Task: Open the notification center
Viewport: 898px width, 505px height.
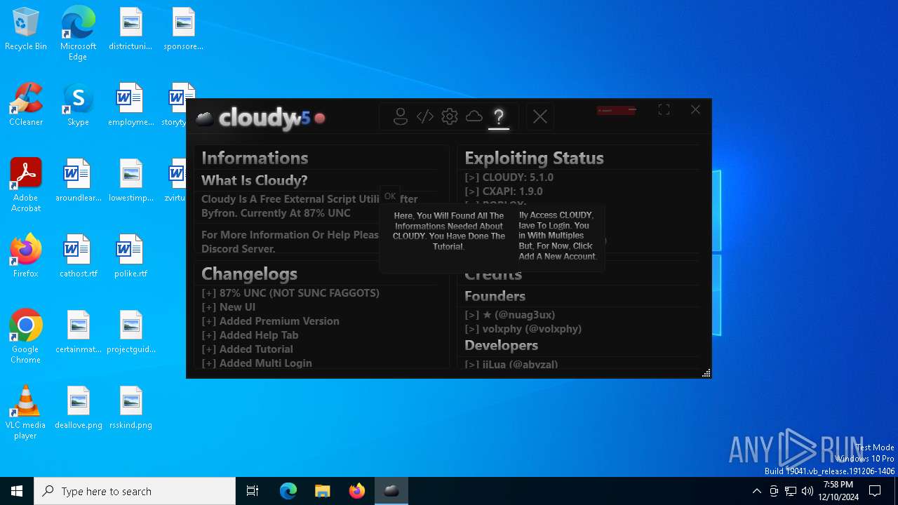Action: tap(875, 491)
